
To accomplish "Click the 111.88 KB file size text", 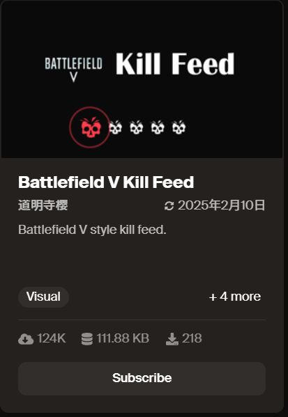I will click(x=123, y=339).
